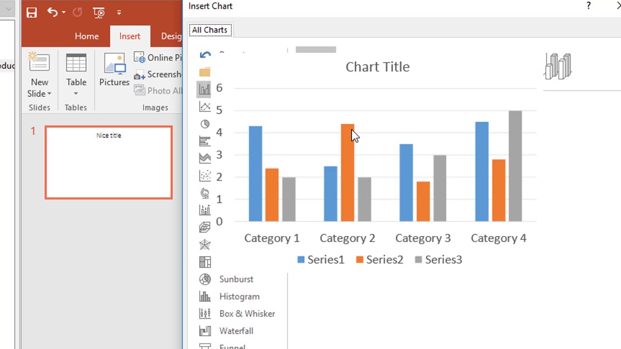Choose the Line chart category
The width and height of the screenshot is (621, 349).
point(205,107)
